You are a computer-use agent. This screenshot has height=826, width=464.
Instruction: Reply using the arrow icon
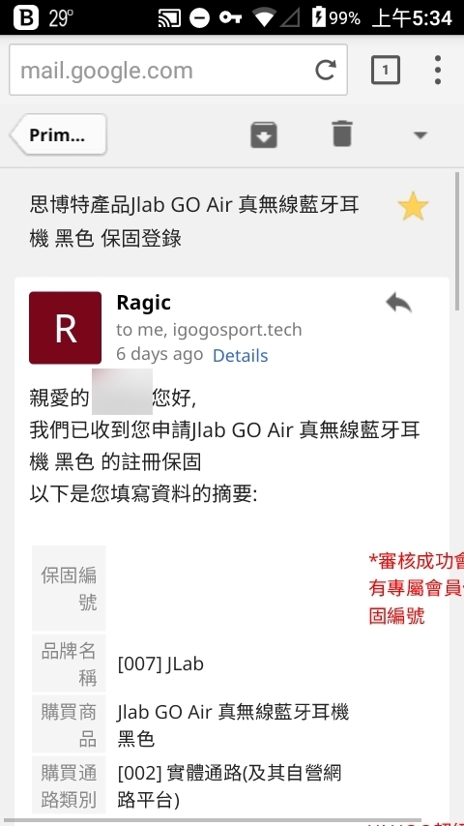(398, 303)
